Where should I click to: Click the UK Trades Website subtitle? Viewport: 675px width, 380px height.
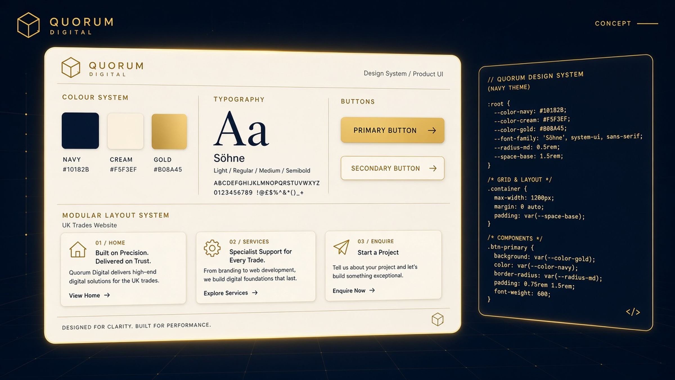click(89, 225)
